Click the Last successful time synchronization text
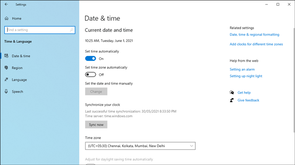 pos(131,111)
